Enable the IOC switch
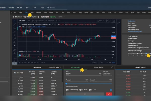Screen dimensions: 151x101 (91, 90)
